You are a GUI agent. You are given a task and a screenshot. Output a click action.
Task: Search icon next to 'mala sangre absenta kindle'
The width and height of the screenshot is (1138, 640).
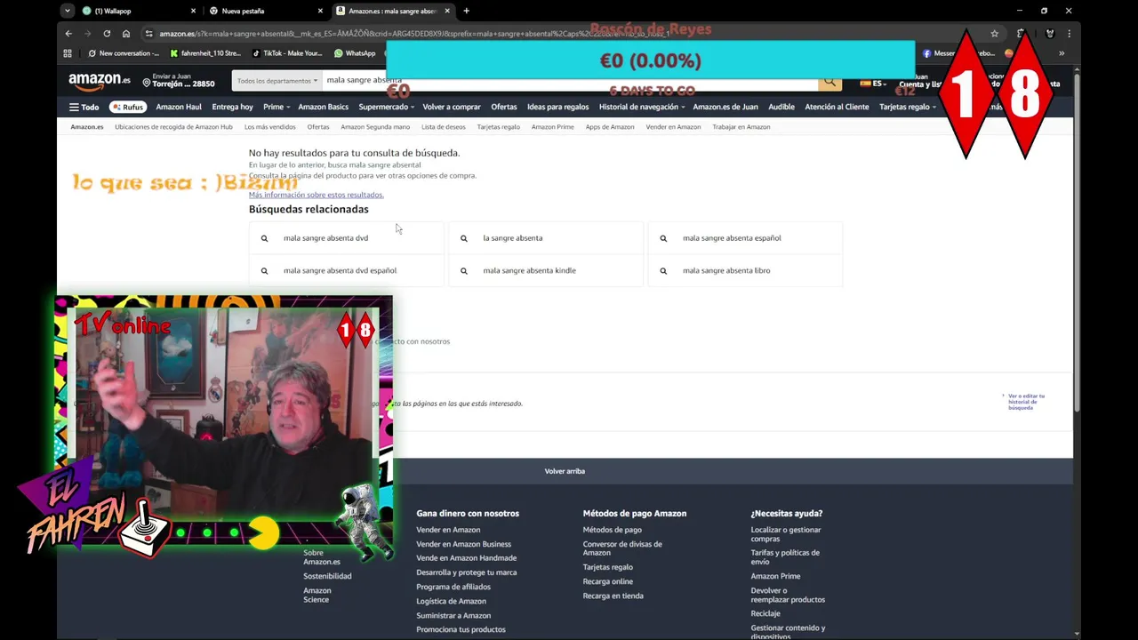pos(463,270)
